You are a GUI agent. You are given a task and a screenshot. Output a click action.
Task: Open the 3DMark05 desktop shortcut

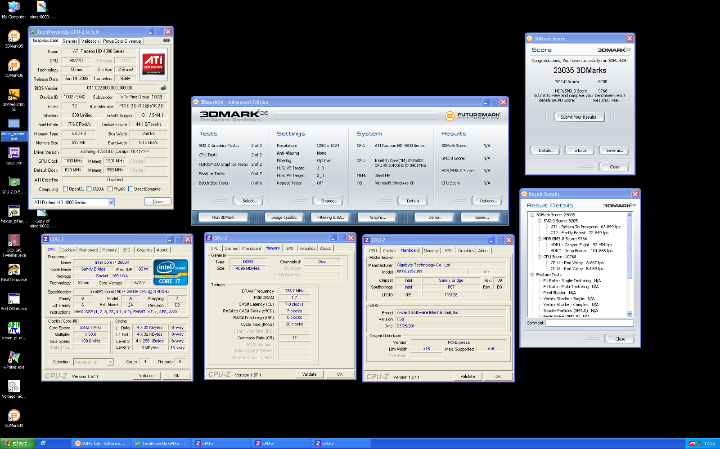point(14,39)
